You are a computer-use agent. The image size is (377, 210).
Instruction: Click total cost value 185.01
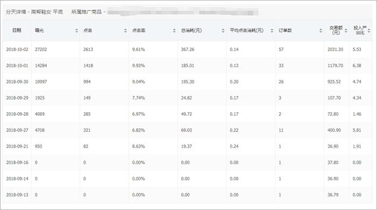[x=187, y=66]
